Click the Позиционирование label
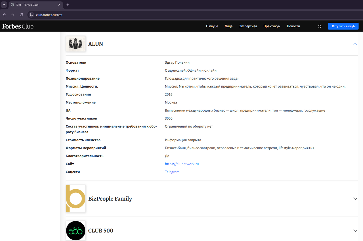 point(83,78)
